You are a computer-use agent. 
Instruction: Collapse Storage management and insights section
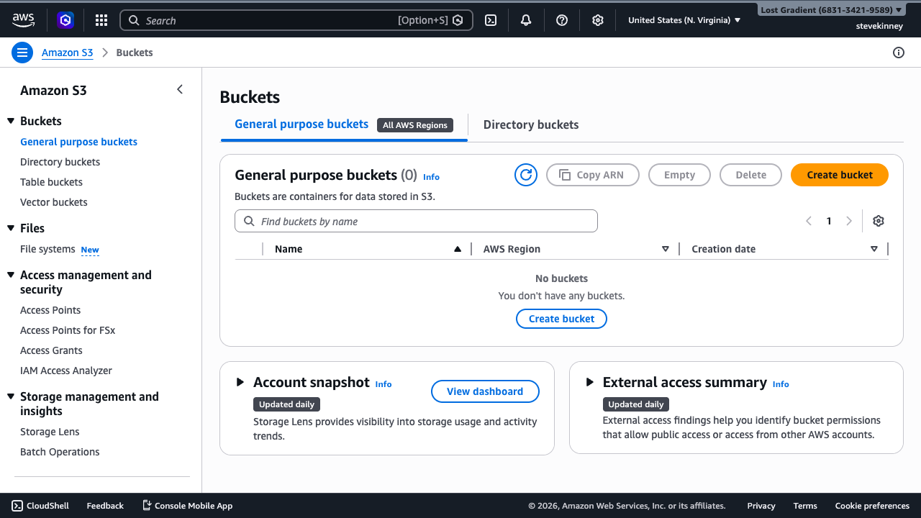click(11, 396)
